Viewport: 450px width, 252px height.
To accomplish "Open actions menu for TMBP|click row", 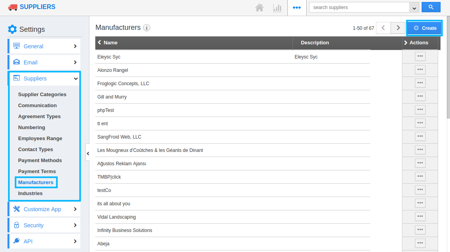I will [420, 177].
